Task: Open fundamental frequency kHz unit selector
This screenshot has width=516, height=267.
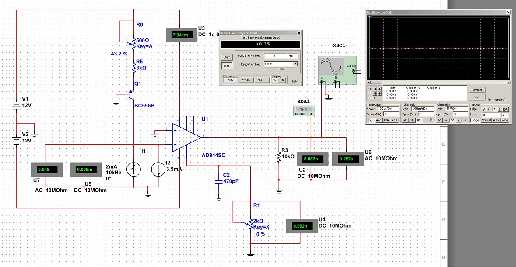Action: 292,56
